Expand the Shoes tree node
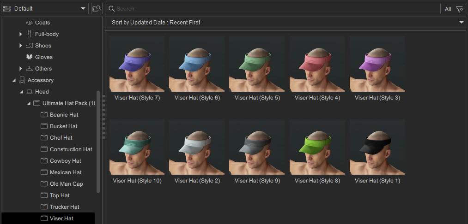Screen dimensions: 468x224 click(x=21, y=46)
